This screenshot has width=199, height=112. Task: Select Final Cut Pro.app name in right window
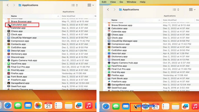121,69
